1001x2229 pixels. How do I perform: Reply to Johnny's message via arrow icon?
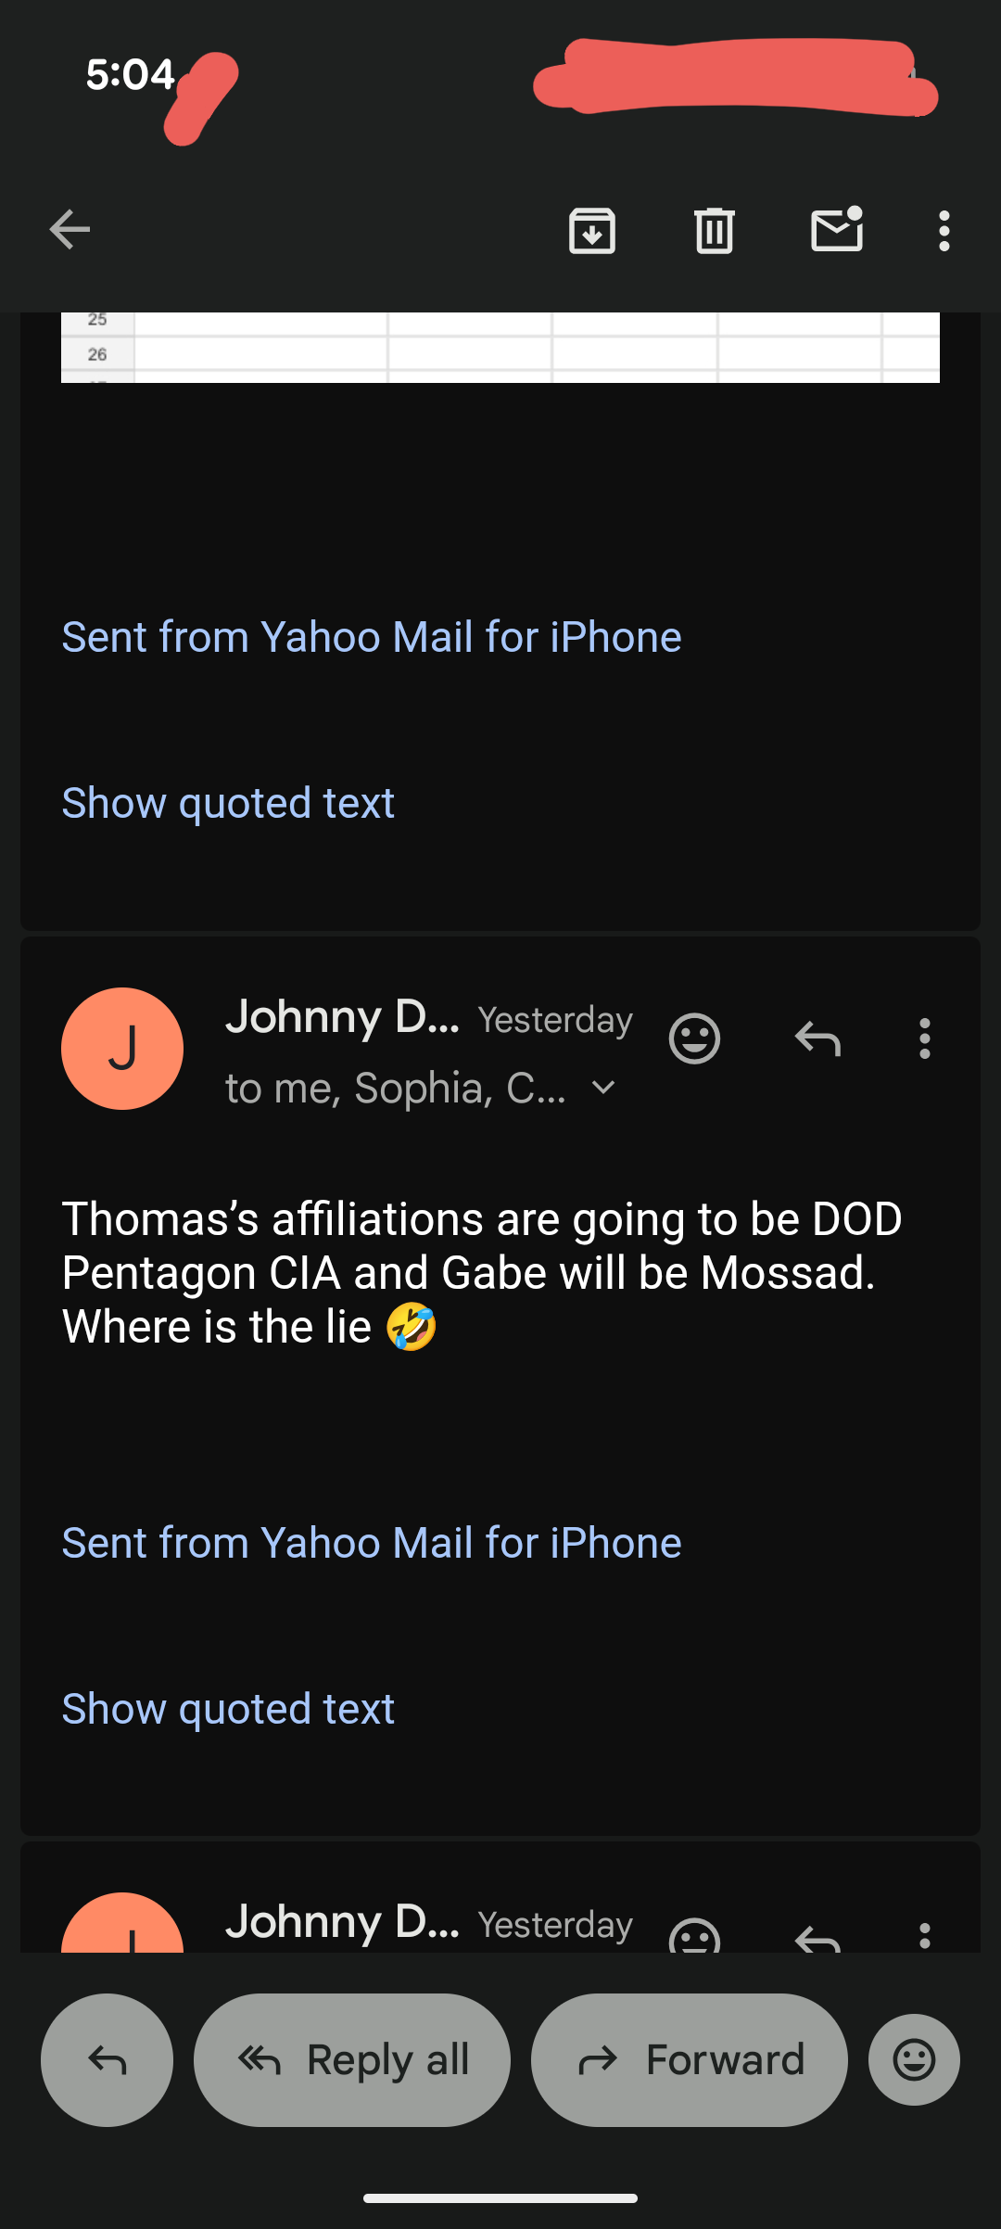(817, 1038)
